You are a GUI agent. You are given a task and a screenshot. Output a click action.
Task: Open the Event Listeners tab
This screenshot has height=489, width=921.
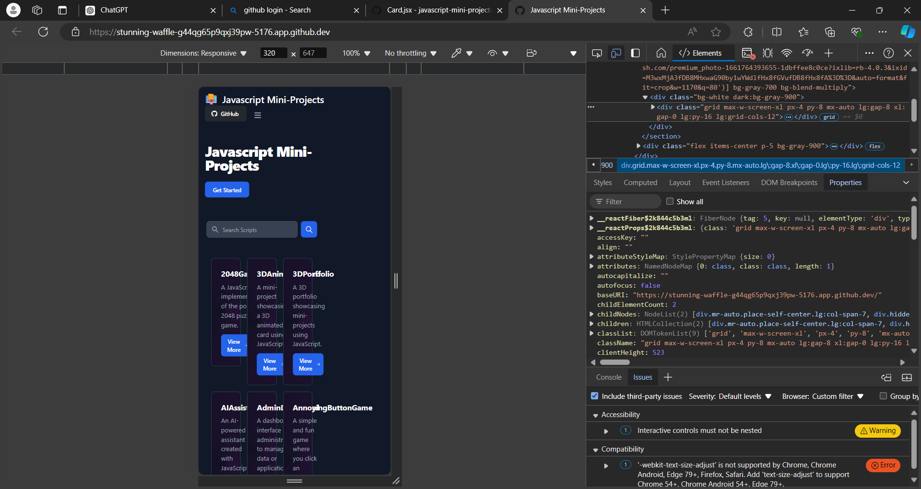point(726,183)
